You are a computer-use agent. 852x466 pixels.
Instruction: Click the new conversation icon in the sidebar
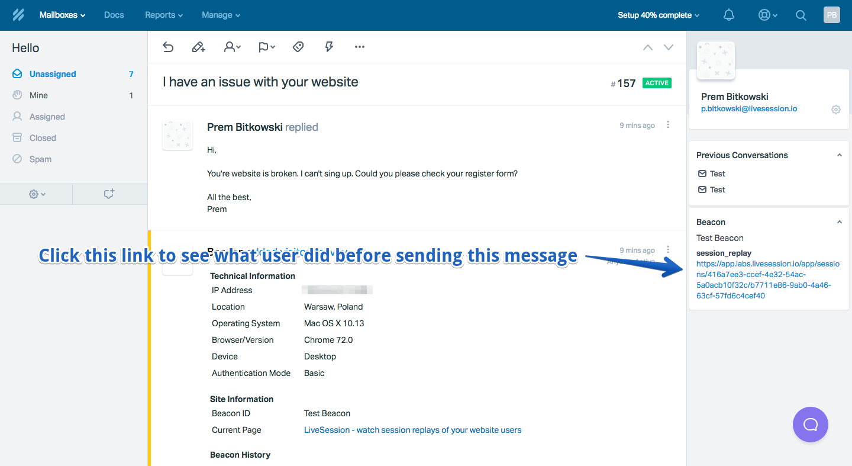[x=109, y=194]
